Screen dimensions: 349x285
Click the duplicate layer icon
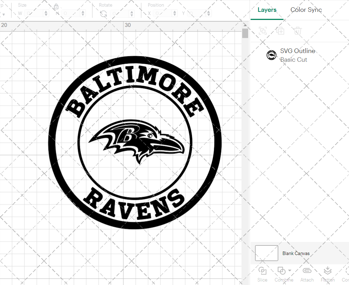coord(280,31)
